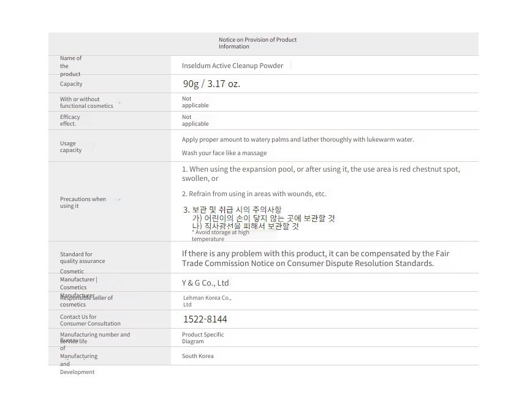Select the Korean line starting with "가) 어린이의"
The width and height of the screenshot is (527, 404).
point(263,218)
